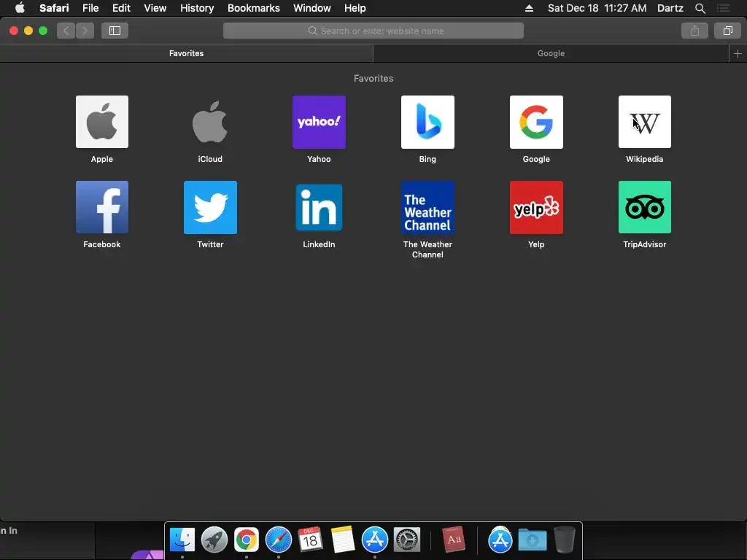
Task: Open the Bing favorite
Action: (427, 122)
